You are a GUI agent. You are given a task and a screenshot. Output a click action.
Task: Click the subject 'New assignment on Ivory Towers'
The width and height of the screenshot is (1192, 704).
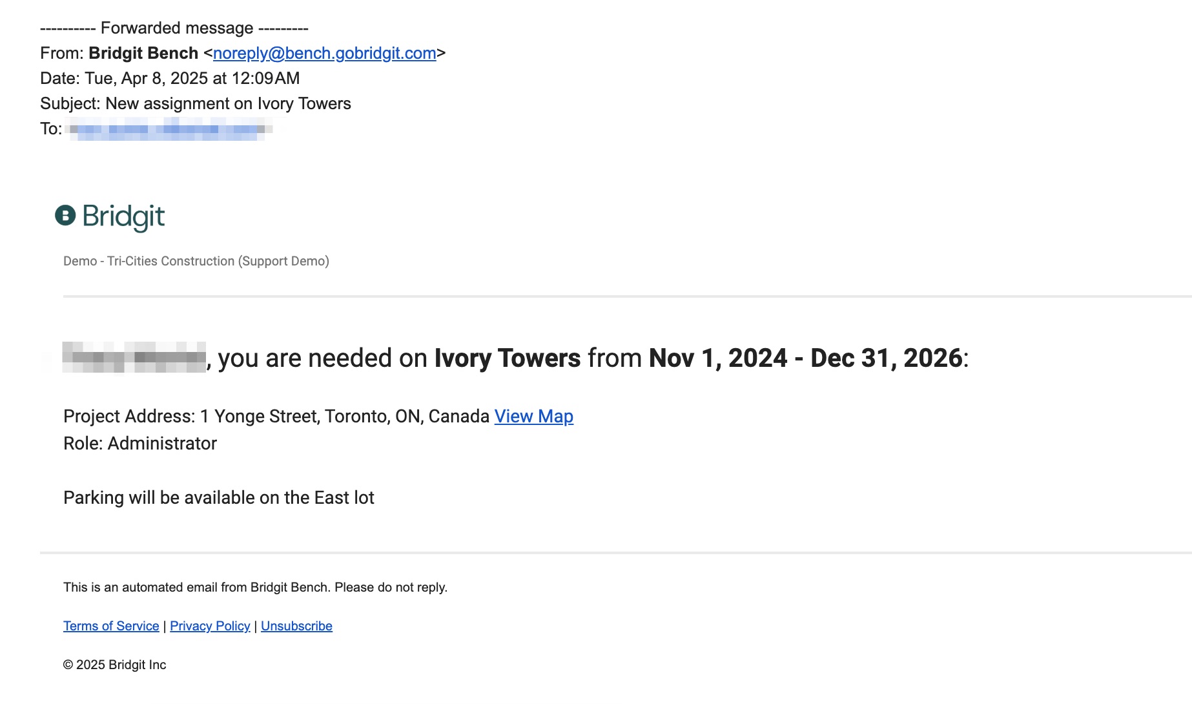tap(228, 103)
